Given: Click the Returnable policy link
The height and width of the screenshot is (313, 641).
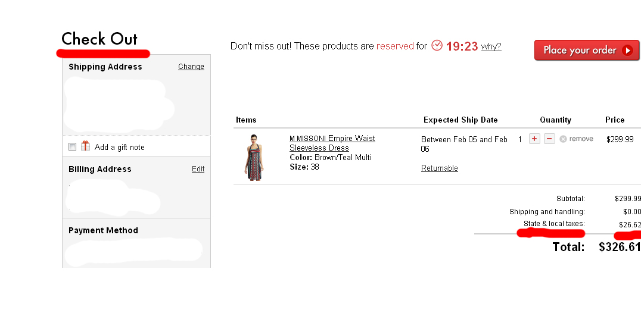Looking at the screenshot, I should click(x=440, y=168).
